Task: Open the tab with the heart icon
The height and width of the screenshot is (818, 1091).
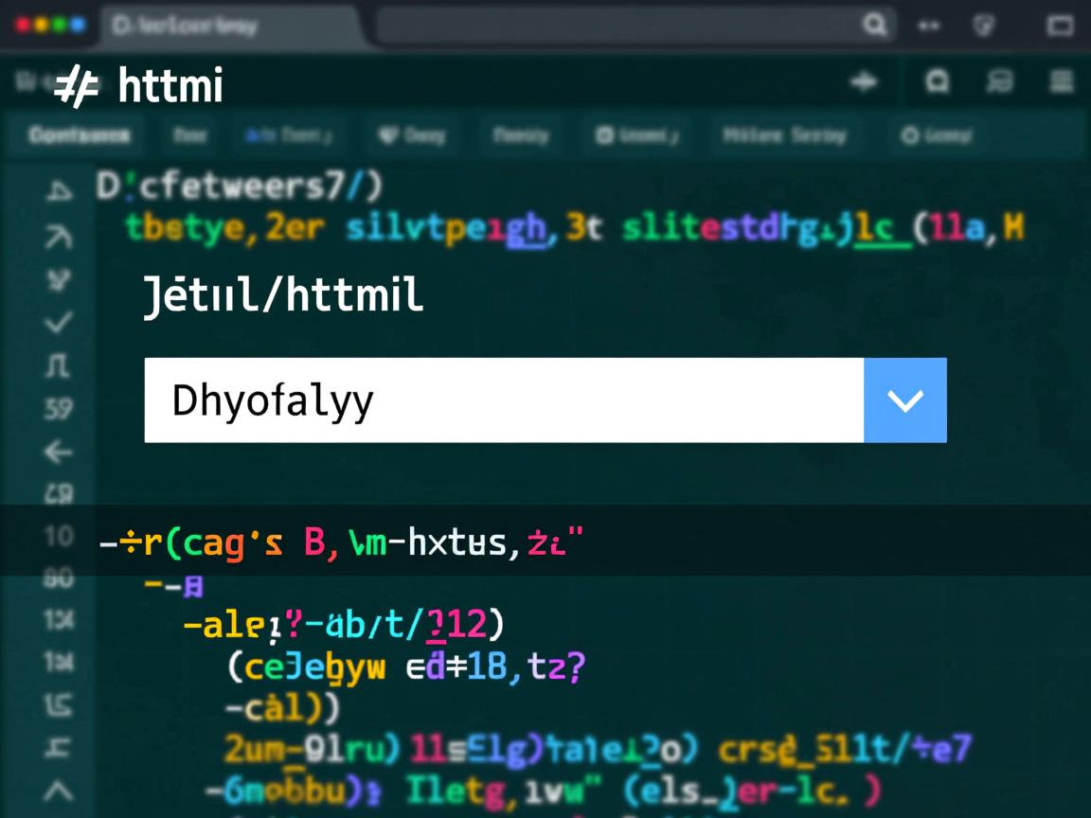Action: (x=412, y=136)
